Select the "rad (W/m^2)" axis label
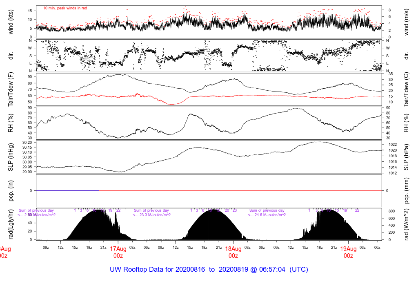The height and width of the screenshot is (286, 418). point(406,225)
